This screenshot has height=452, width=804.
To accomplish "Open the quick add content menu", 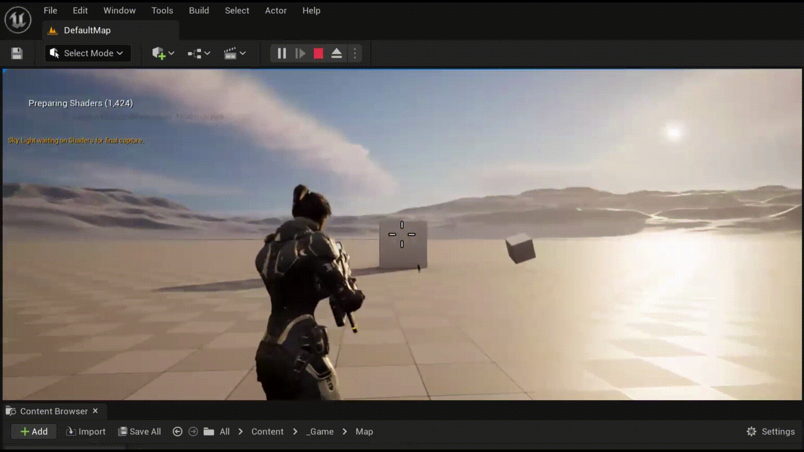I will (163, 53).
